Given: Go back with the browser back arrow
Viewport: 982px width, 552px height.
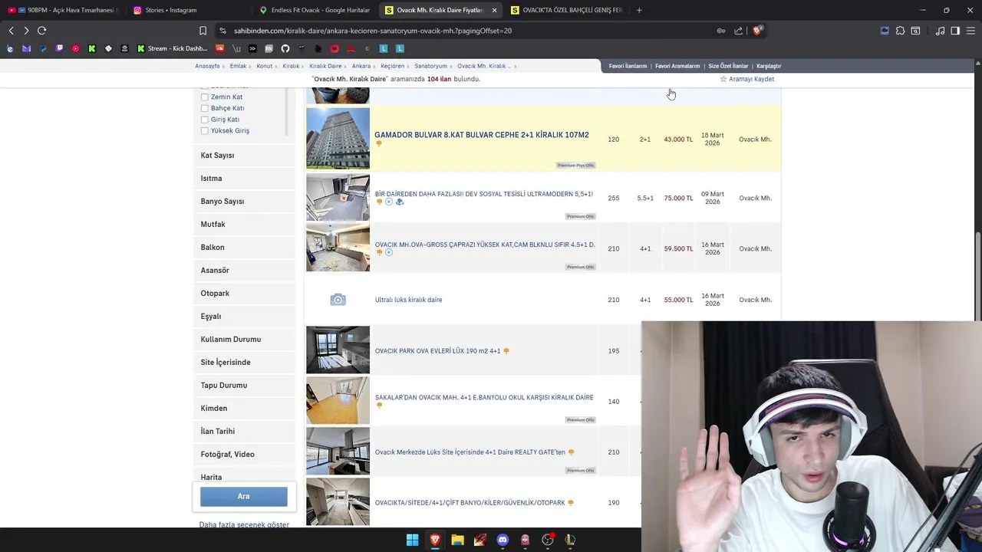Looking at the screenshot, I should [11, 31].
